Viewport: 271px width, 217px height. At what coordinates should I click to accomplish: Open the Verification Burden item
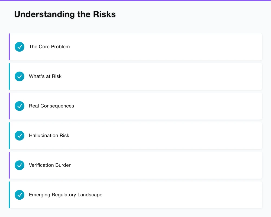click(x=135, y=165)
